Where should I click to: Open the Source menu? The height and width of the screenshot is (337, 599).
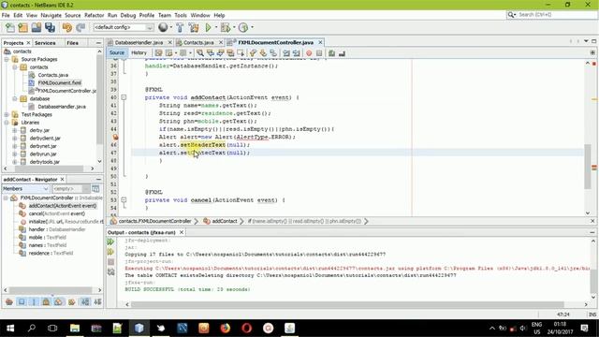coord(73,15)
